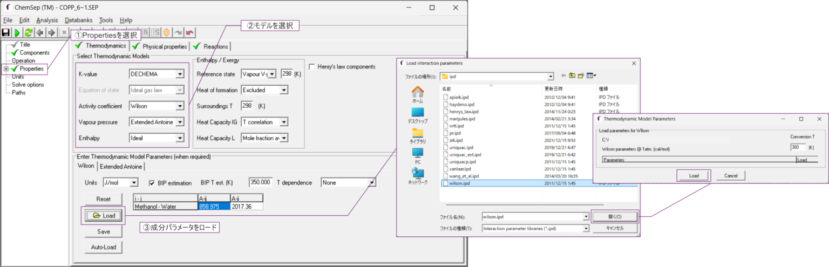Screen dimensions: 829x267
Task: Toggle the Henry's law components checkbox
Action: click(312, 67)
